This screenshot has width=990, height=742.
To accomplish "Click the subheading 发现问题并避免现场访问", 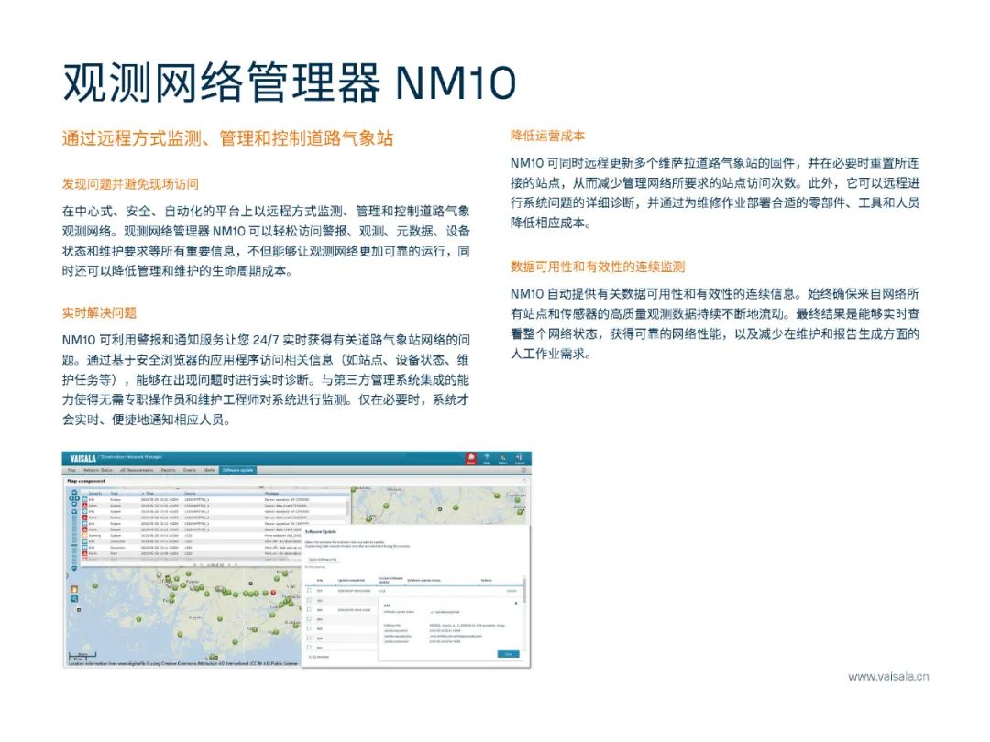I will click(x=131, y=183).
